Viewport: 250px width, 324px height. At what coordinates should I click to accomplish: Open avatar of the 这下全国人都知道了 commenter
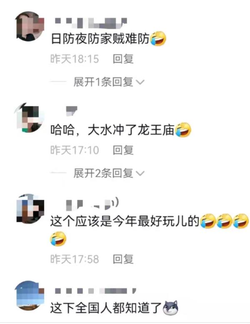[x=30, y=296]
